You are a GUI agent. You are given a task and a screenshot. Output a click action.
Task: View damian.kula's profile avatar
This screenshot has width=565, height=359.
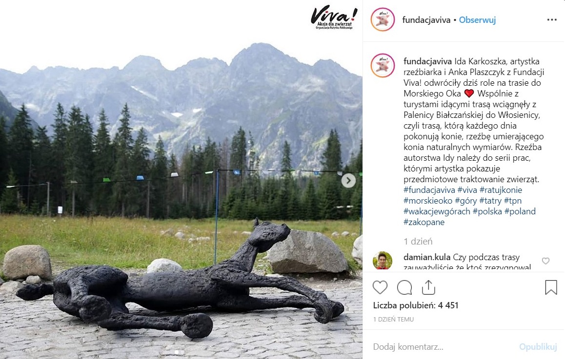(x=383, y=261)
